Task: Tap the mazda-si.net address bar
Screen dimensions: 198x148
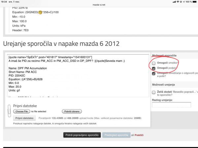Action: (99, 5)
